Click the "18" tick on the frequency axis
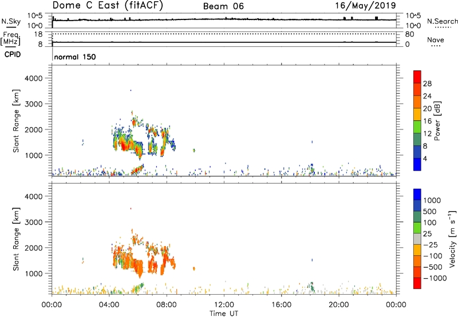The image size is (458, 317). point(38,34)
